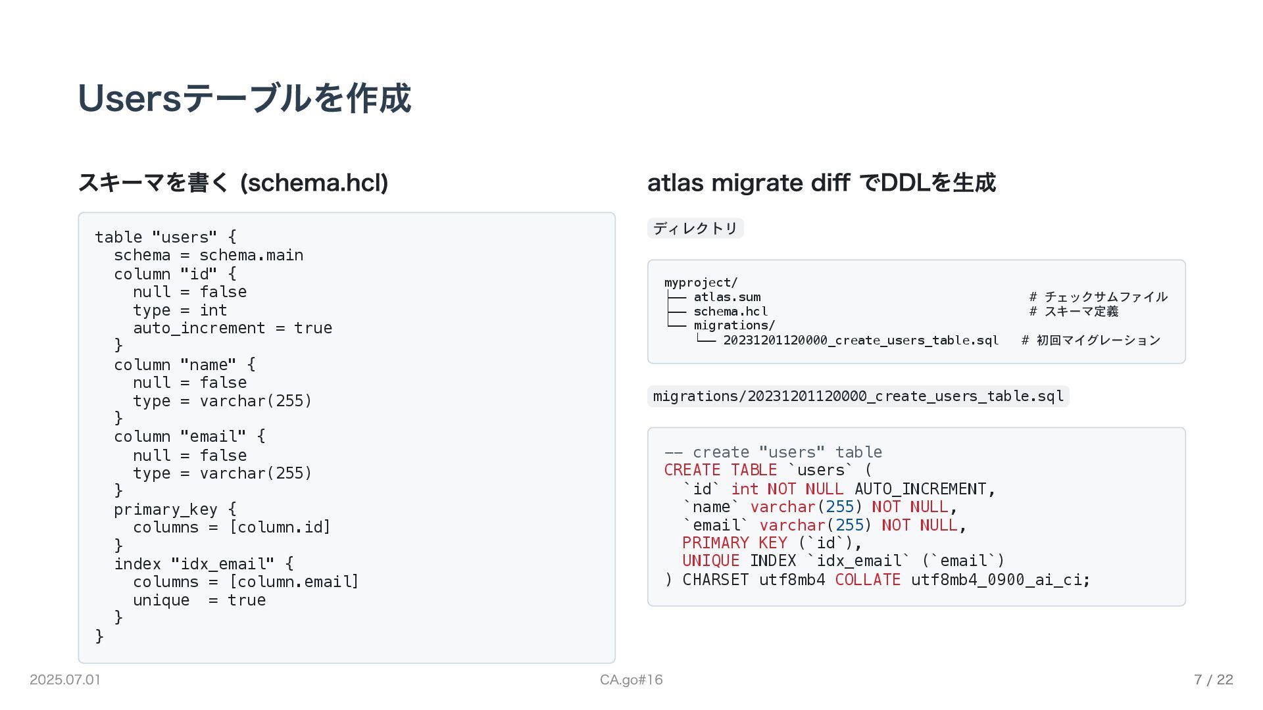
Task: Click the スキーマを書く (schema.hcl) heading
Action: (x=233, y=183)
